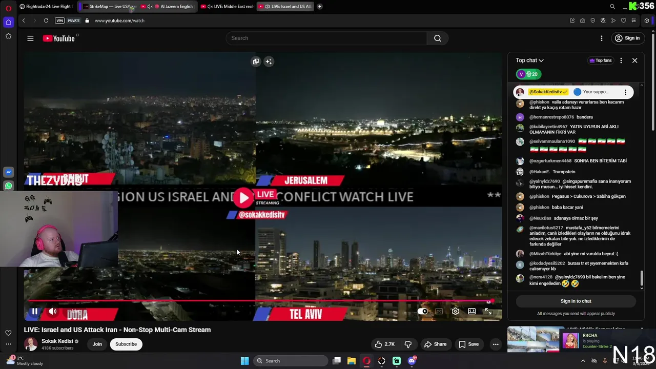Enter fullscreen mode in player
The height and width of the screenshot is (369, 656).
[x=488, y=311]
